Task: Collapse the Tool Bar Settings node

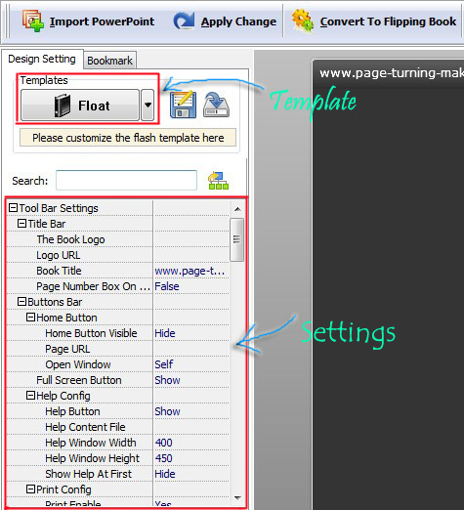Action: [13, 208]
